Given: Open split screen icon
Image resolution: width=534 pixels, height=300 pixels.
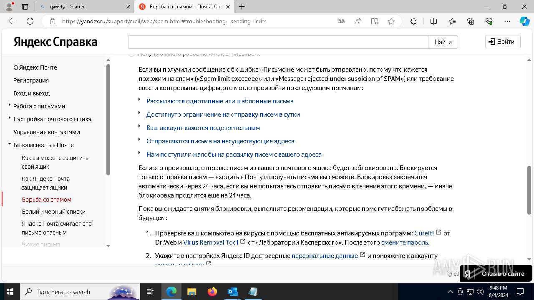Looking at the screenshot, I should 433,21.
